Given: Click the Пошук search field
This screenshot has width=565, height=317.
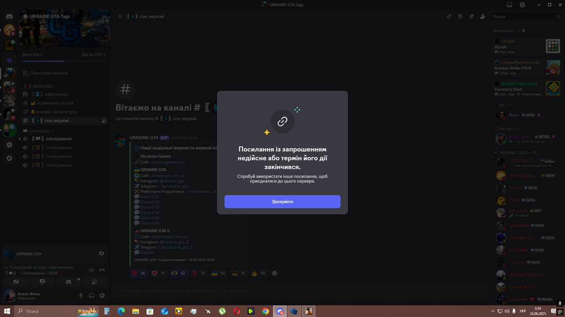Looking at the screenshot, I should pos(526,16).
